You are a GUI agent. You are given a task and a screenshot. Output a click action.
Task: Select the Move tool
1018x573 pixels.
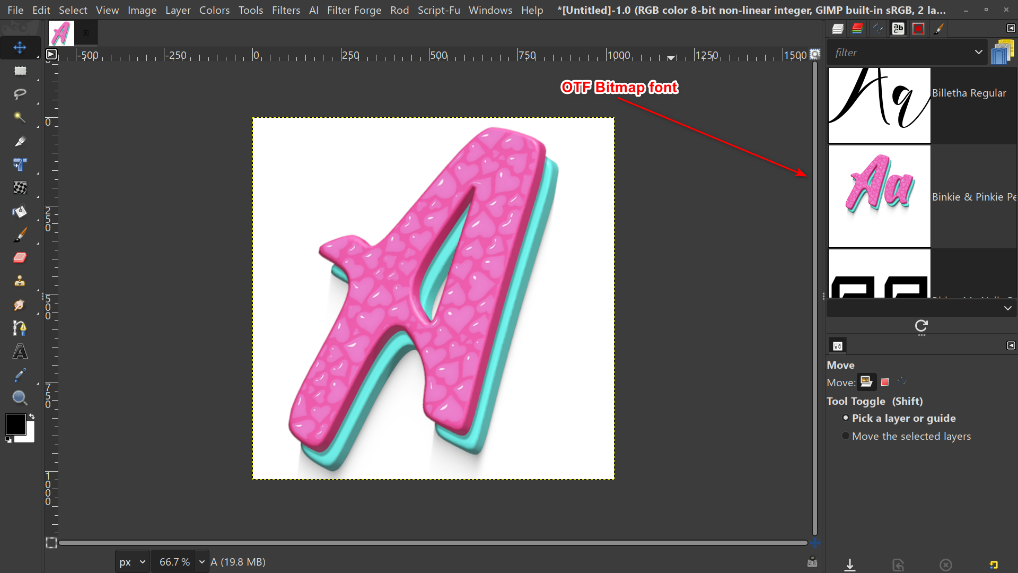coord(20,47)
